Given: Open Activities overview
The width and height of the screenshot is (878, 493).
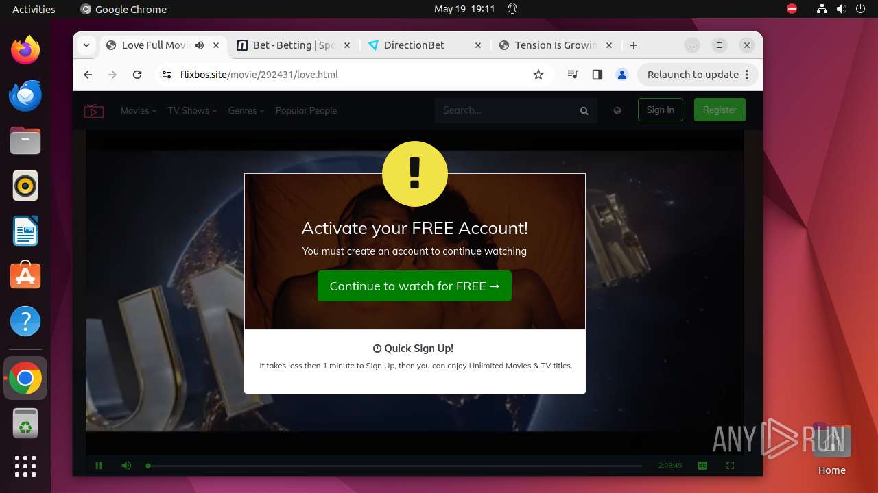Looking at the screenshot, I should (34, 9).
